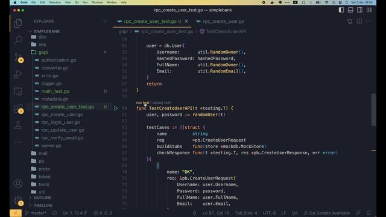Open Explorer views and more actions ellipsis

pos(104,22)
